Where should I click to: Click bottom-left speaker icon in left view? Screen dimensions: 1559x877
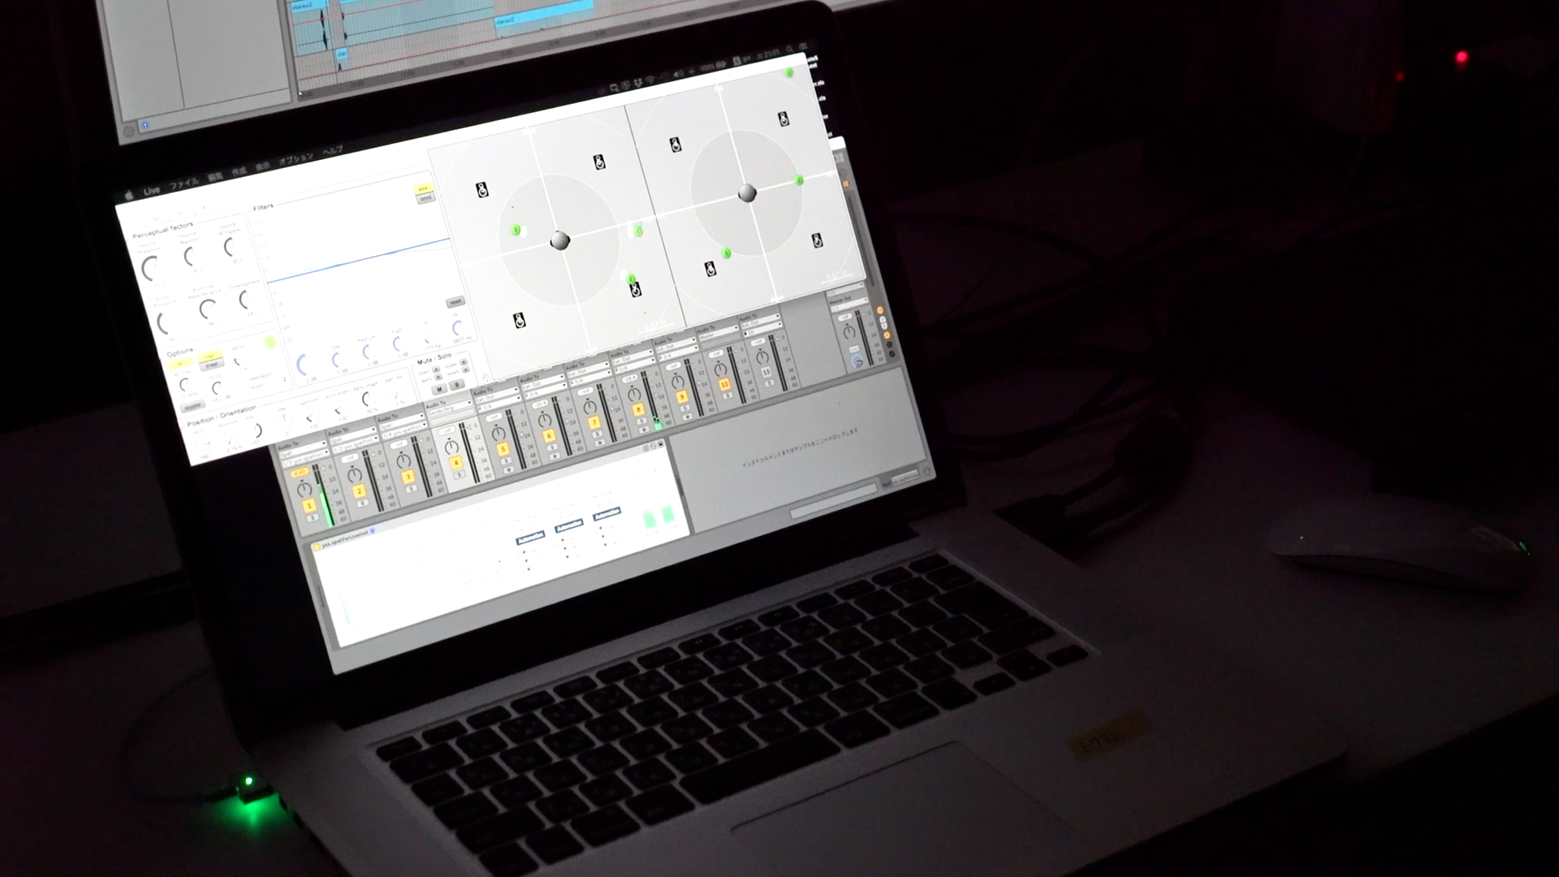pos(520,320)
